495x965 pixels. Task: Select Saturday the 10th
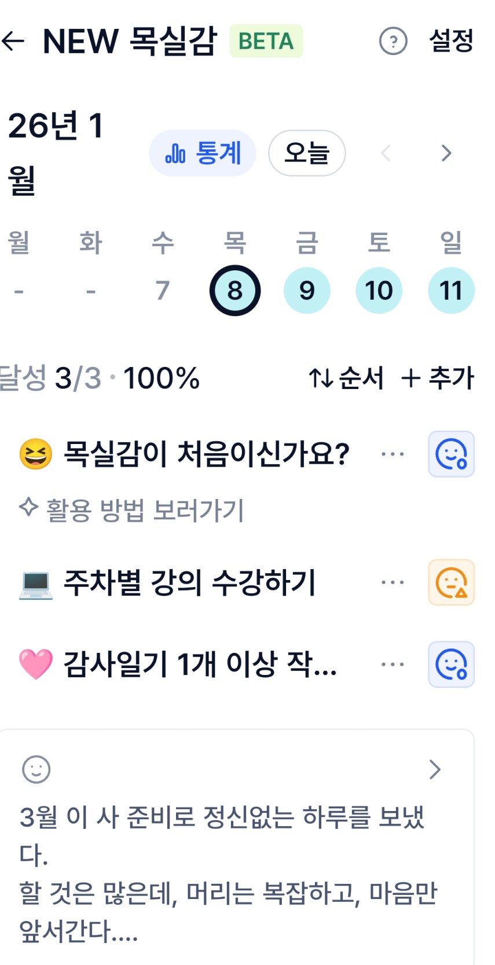(x=379, y=291)
